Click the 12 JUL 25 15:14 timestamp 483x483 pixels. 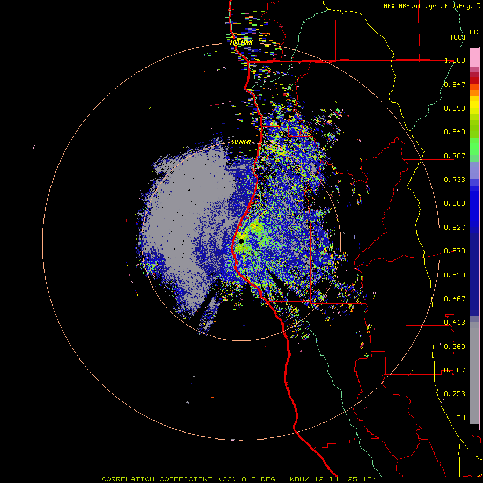[350, 479]
